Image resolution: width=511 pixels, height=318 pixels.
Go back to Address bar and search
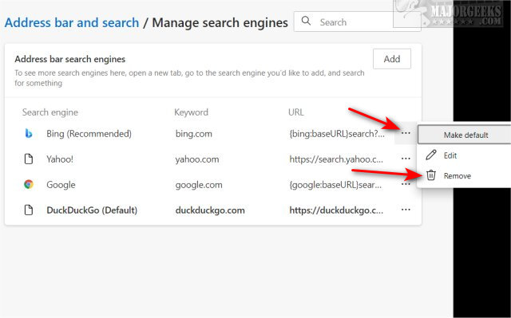pyautogui.click(x=72, y=23)
